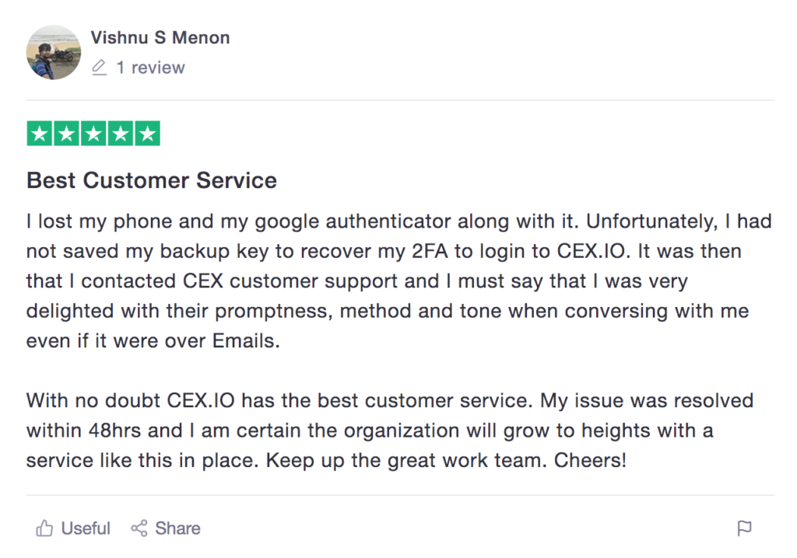This screenshot has height=558, width=797.
Task: Click the paragraph starting 'With no doubt'
Action: click(x=390, y=431)
